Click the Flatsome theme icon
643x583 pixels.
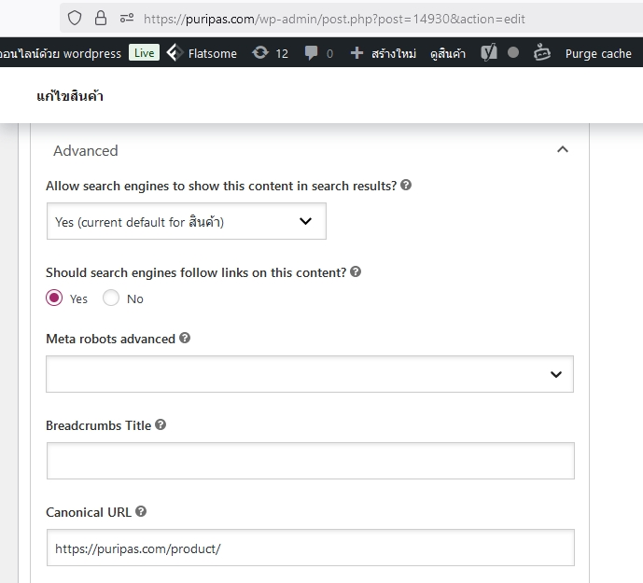pyautogui.click(x=174, y=53)
